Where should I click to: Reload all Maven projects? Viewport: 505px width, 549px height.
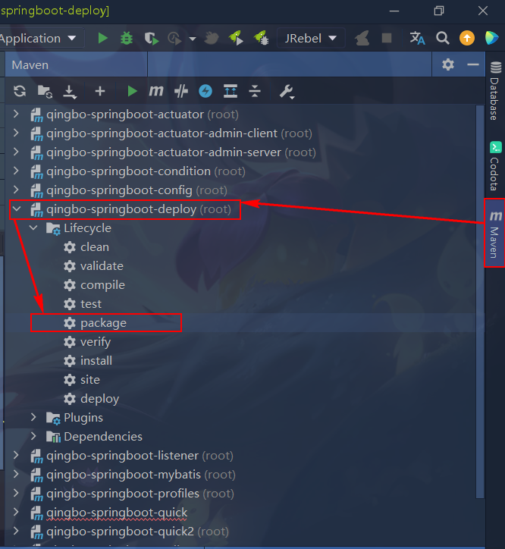click(x=20, y=92)
